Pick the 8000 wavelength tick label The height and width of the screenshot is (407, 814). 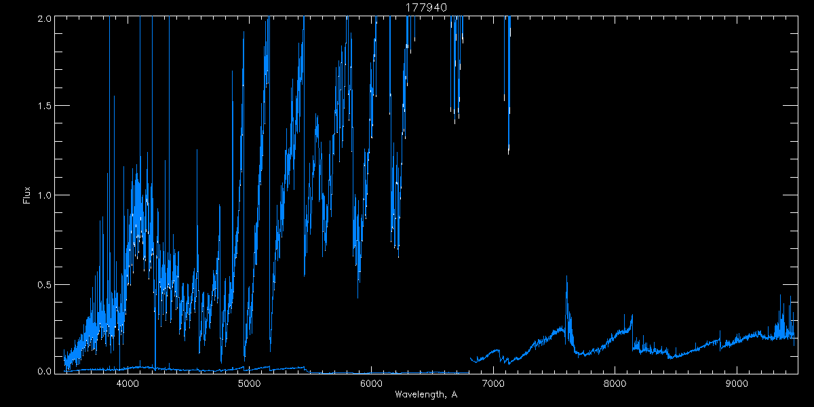coord(615,384)
